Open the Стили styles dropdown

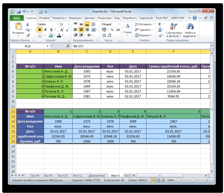[x=127, y=29]
